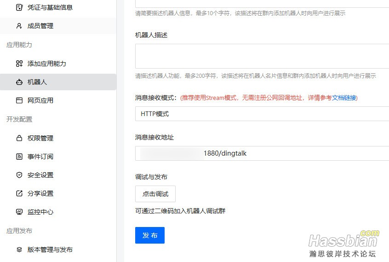Click the member management person icon

[19, 26]
